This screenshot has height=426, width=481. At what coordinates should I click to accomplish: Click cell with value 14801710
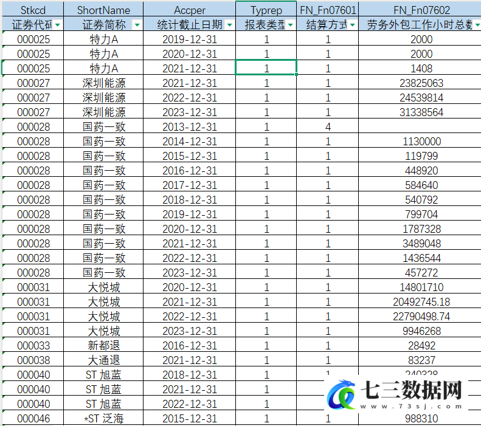click(420, 287)
